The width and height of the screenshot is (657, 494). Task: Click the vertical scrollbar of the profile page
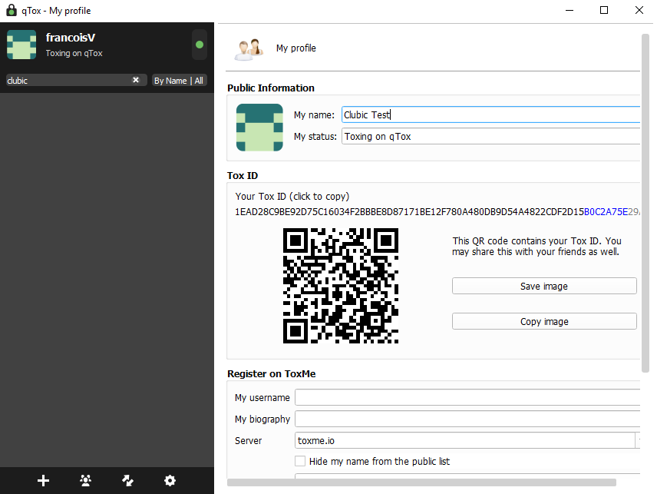pos(645,203)
